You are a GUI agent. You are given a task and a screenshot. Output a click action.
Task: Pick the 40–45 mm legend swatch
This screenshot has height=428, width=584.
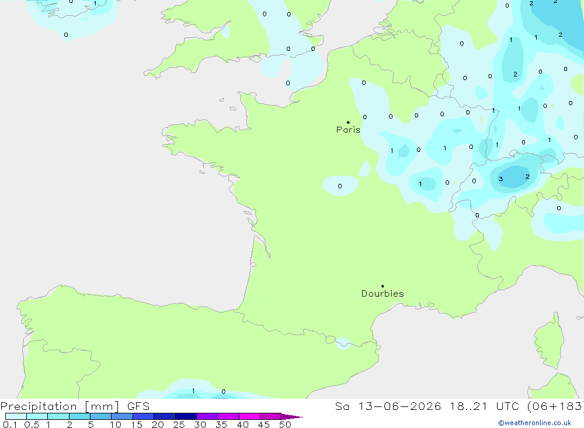tap(249, 416)
